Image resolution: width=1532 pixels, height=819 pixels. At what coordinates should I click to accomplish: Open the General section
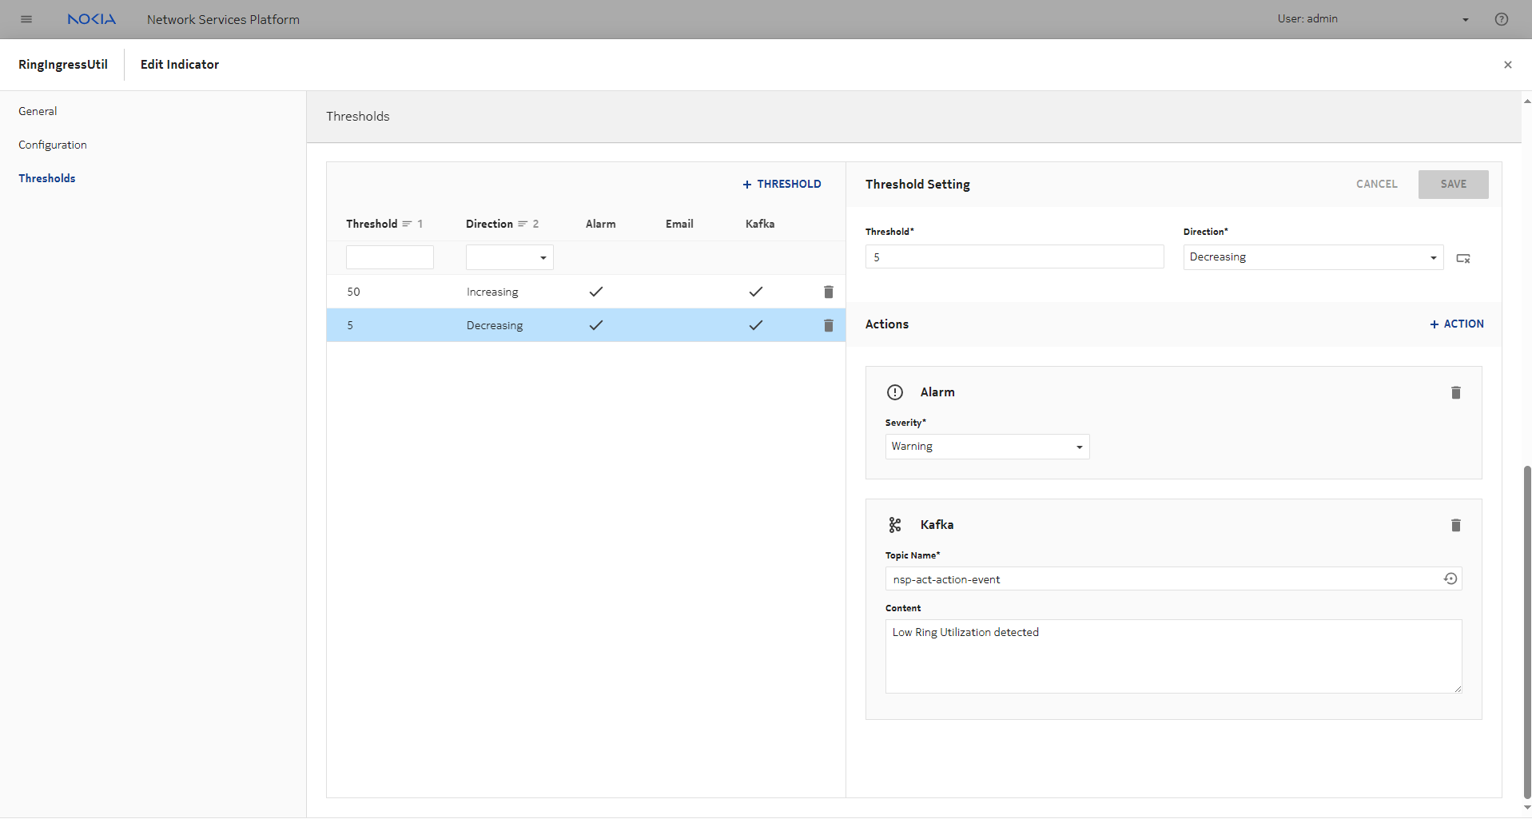pyautogui.click(x=38, y=111)
